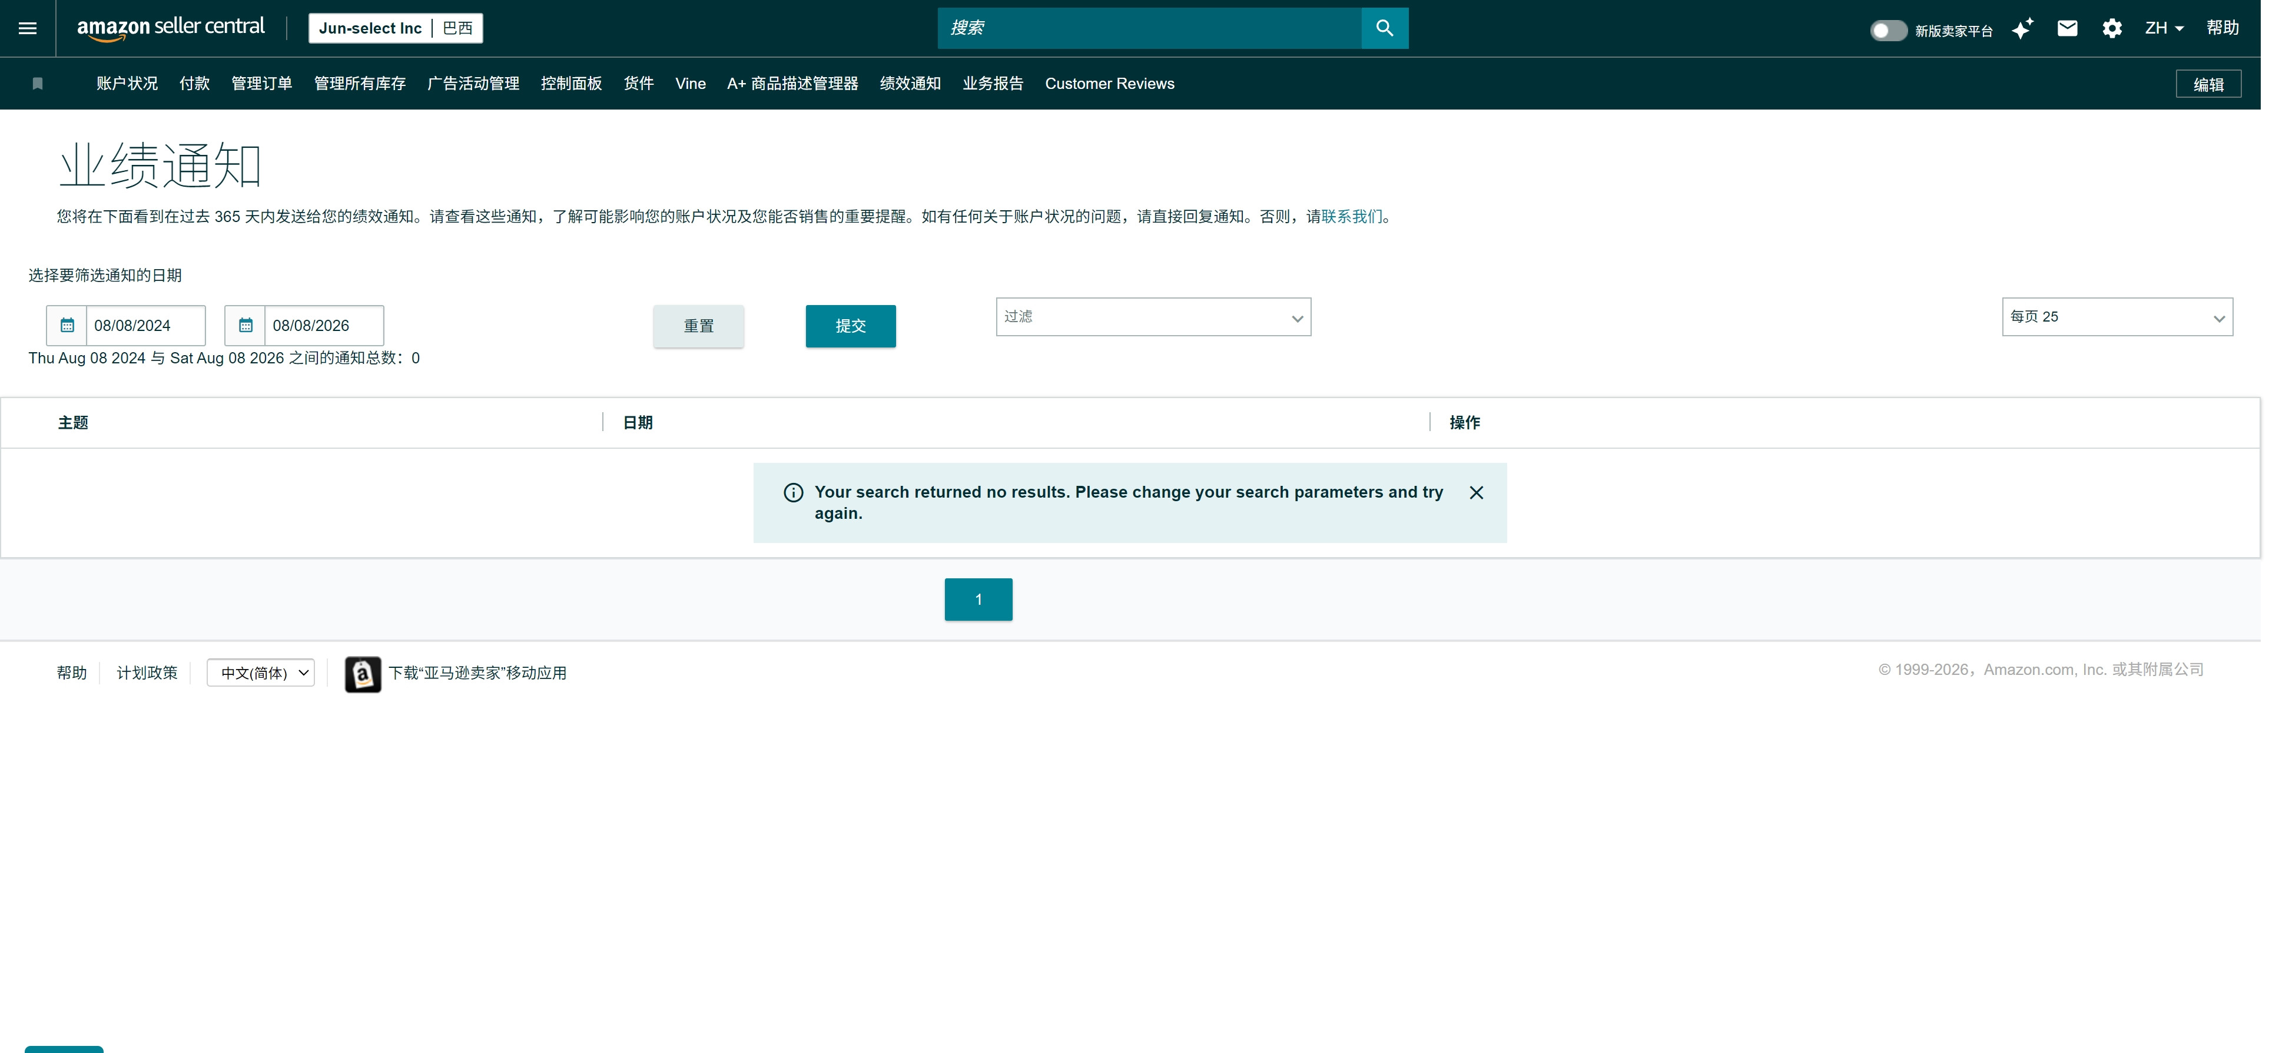Expand the 每页 25 page size dropdown
This screenshot has width=2269, height=1053.
(2117, 316)
